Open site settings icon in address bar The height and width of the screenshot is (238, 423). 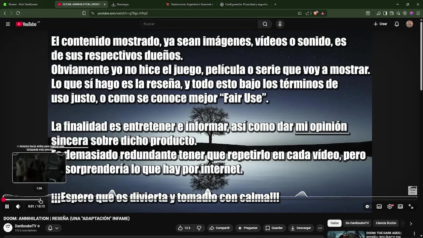pyautogui.click(x=93, y=13)
